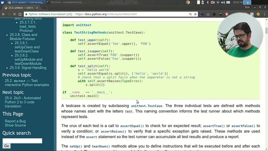Screen dimensions: 268x151
Task: Click the Go search button
Action: click(x=7, y=146)
